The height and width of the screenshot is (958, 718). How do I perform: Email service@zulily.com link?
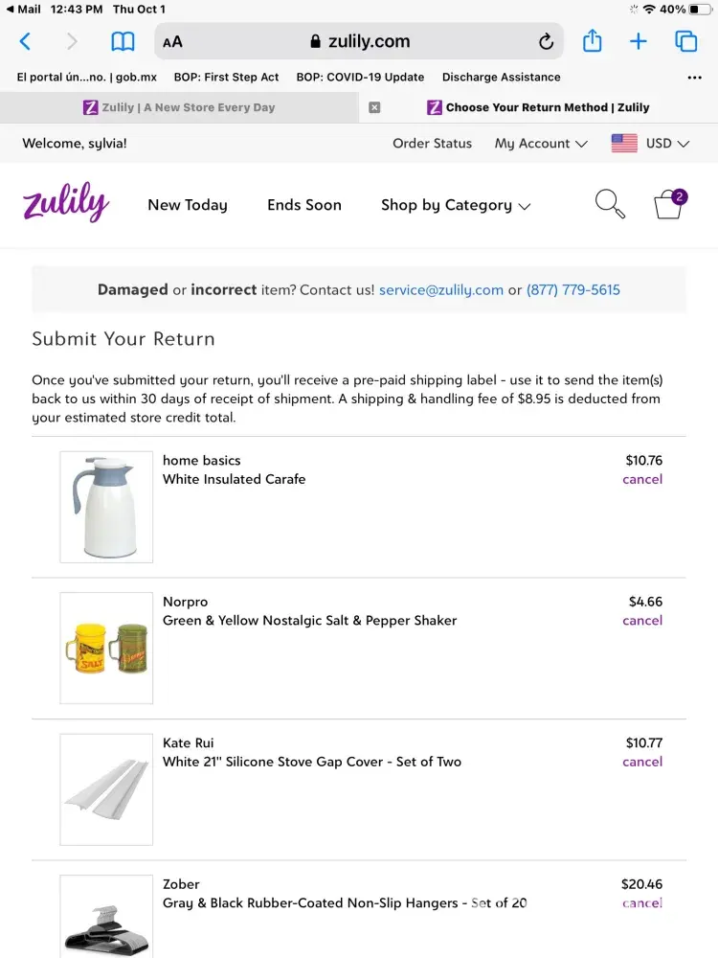pos(441,289)
